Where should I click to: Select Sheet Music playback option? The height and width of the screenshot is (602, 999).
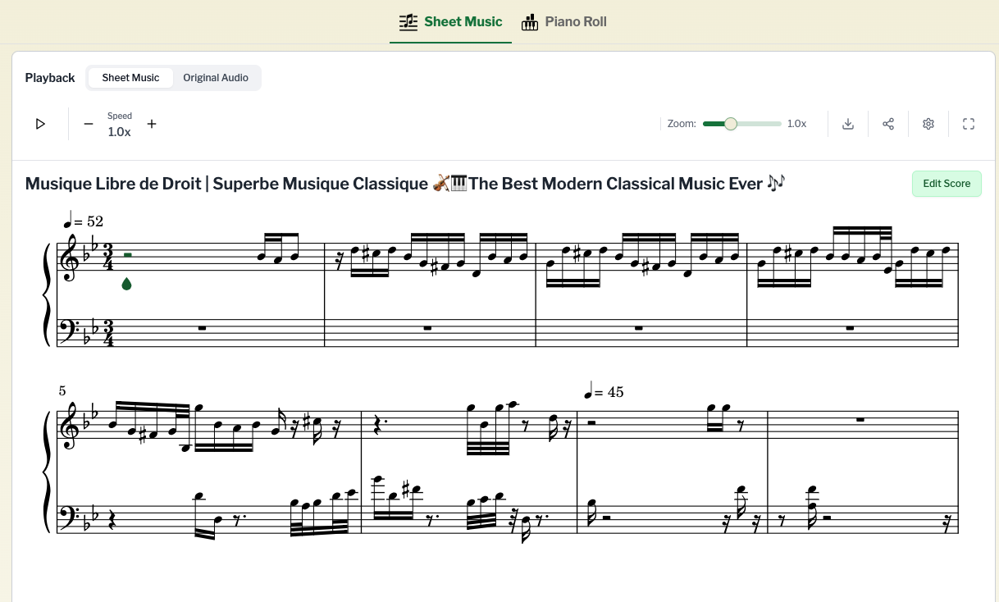[x=130, y=78]
